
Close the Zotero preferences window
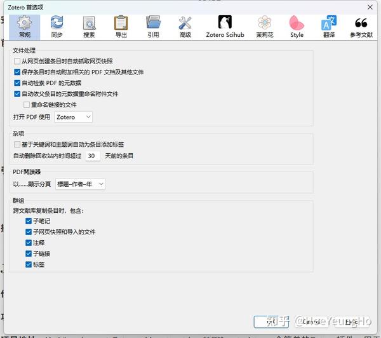[370, 7]
